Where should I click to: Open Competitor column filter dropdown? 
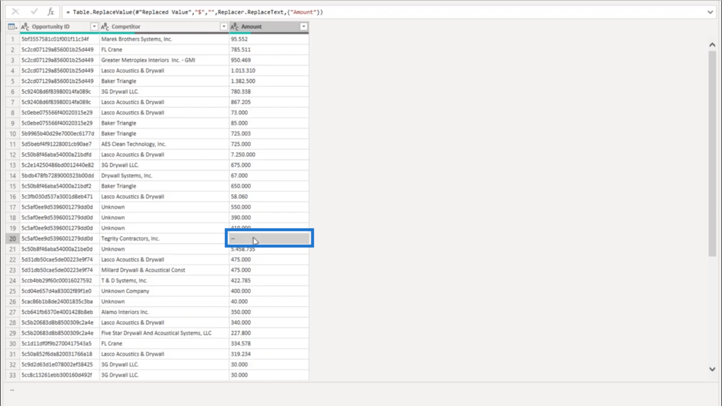pos(223,27)
